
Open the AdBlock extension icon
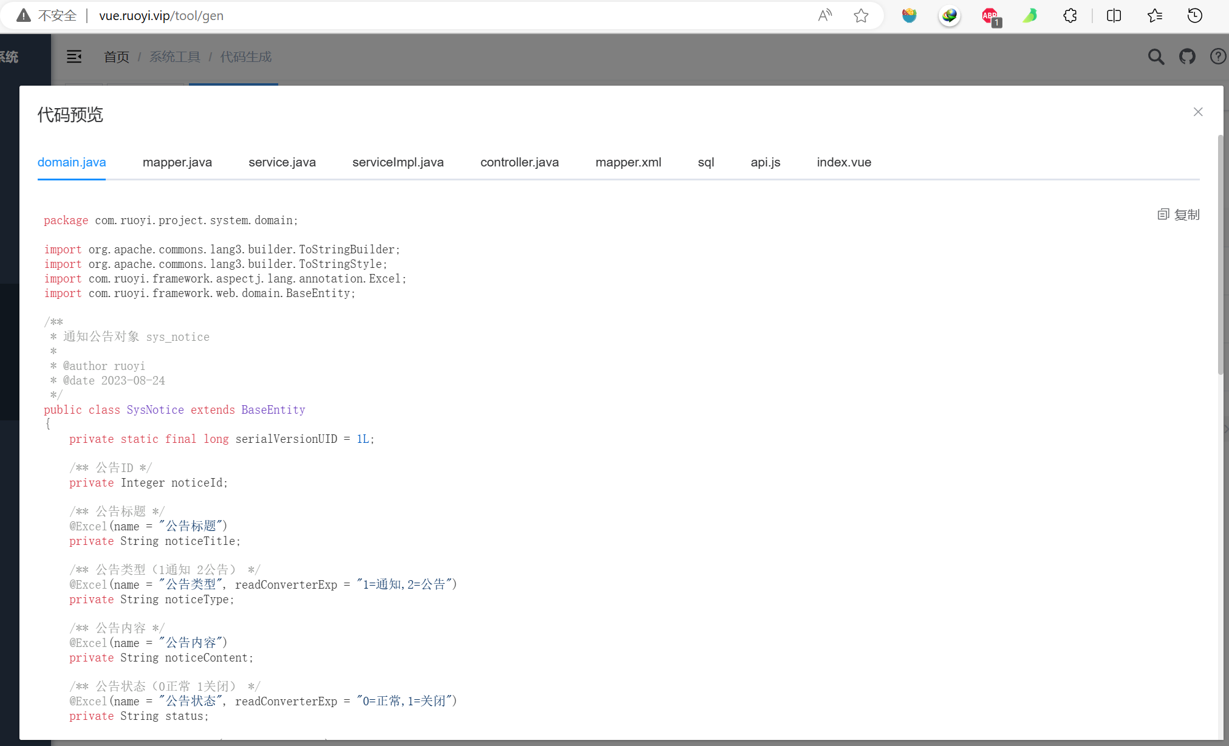990,16
